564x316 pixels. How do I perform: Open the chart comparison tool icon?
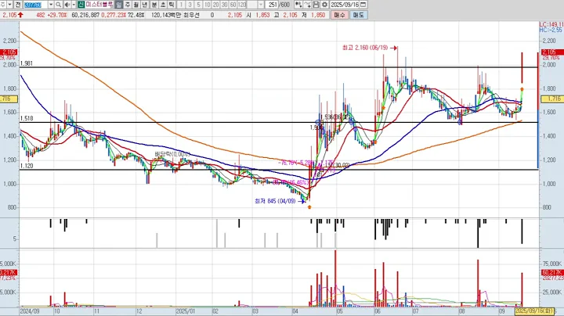click(x=298, y=5)
